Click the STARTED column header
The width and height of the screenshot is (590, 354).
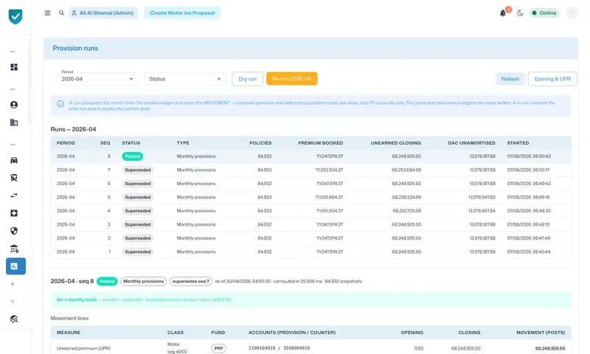point(518,143)
